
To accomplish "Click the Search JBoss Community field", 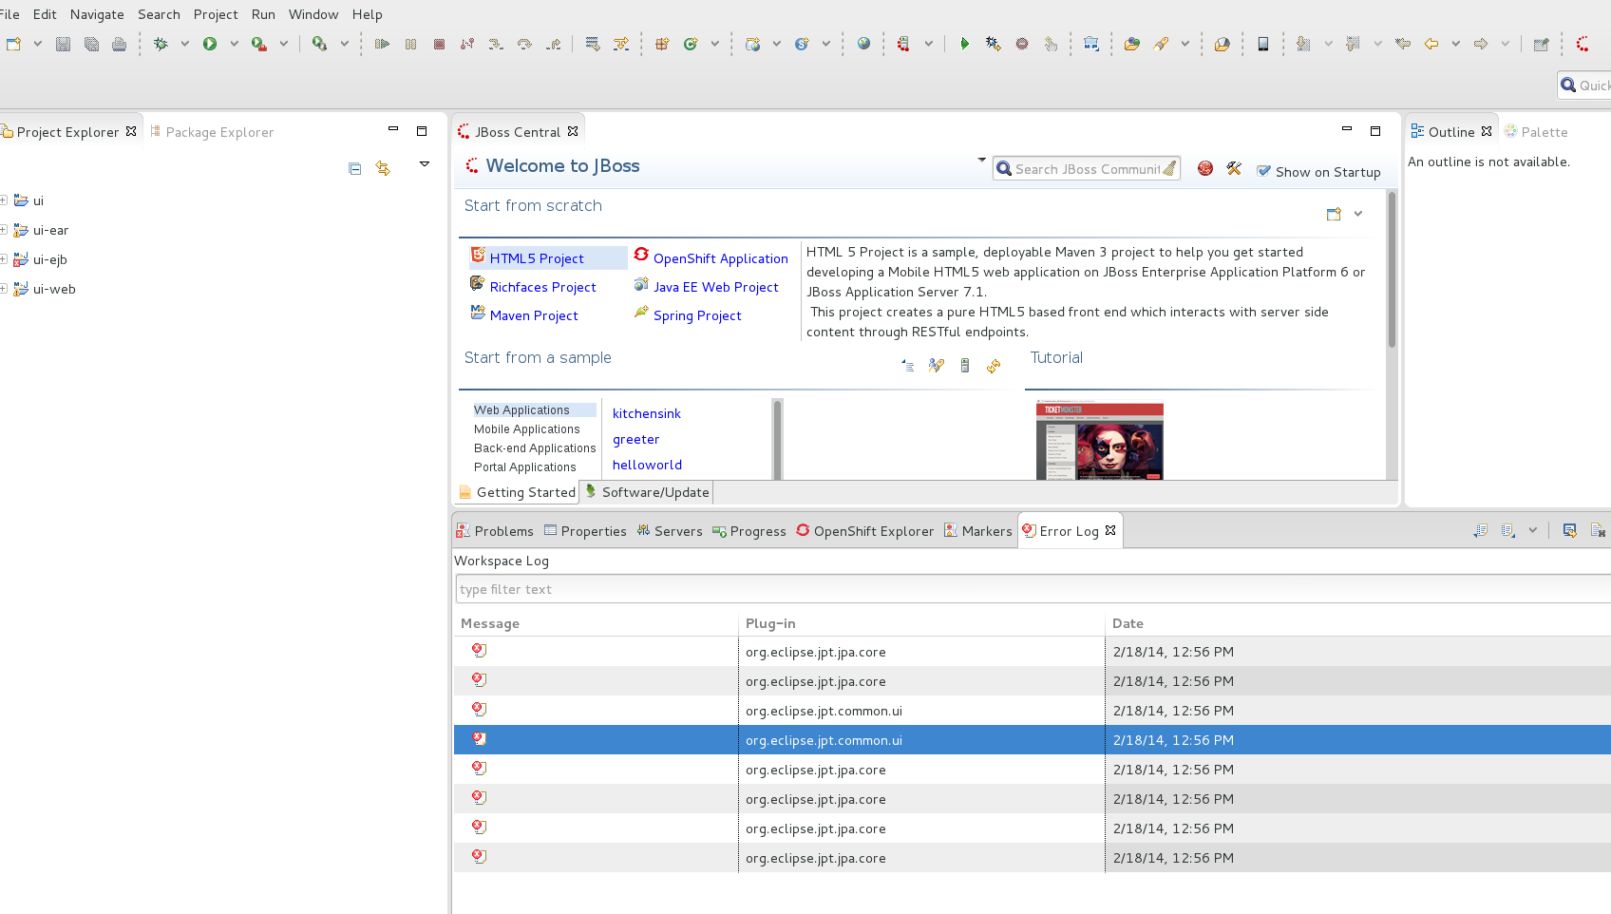I will pyautogui.click(x=1086, y=168).
